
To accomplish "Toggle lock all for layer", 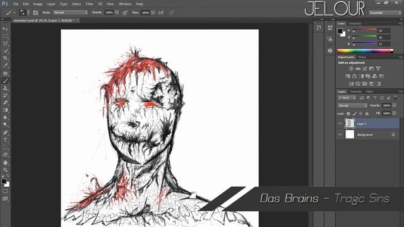I will coord(367,113).
